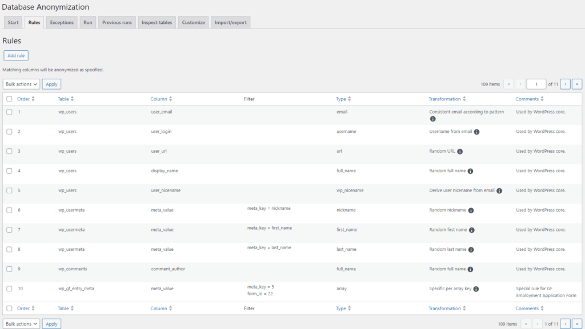Click info icon beside Random last name
The image size is (585, 329).
[x=471, y=250]
